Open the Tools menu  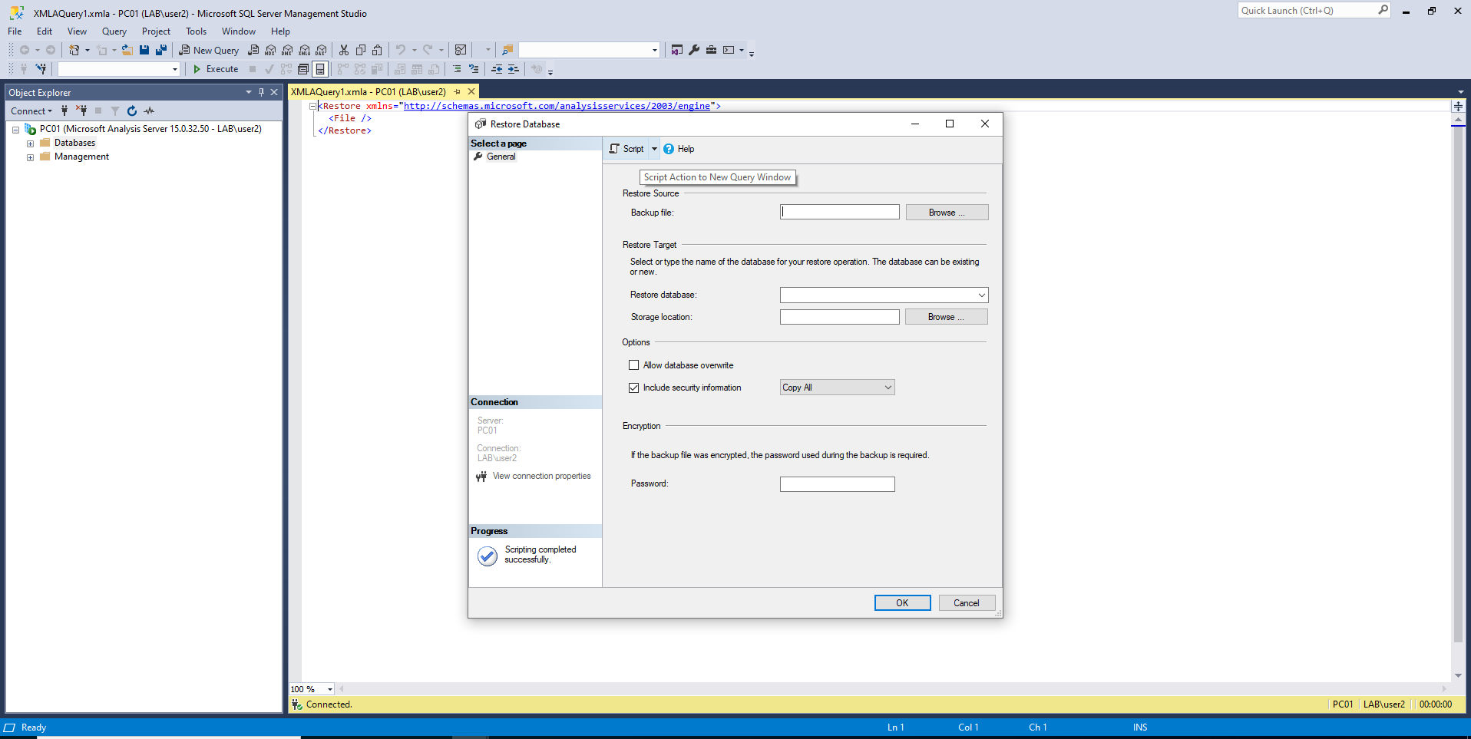196,31
